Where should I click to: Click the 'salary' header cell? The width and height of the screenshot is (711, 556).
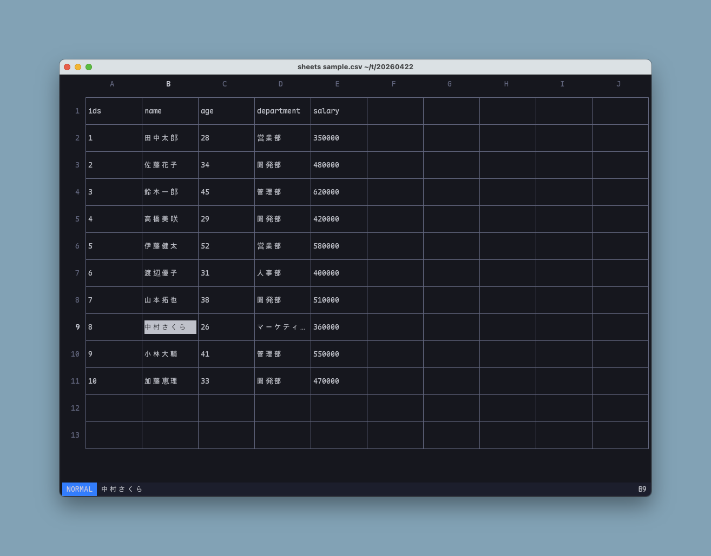[326, 111]
